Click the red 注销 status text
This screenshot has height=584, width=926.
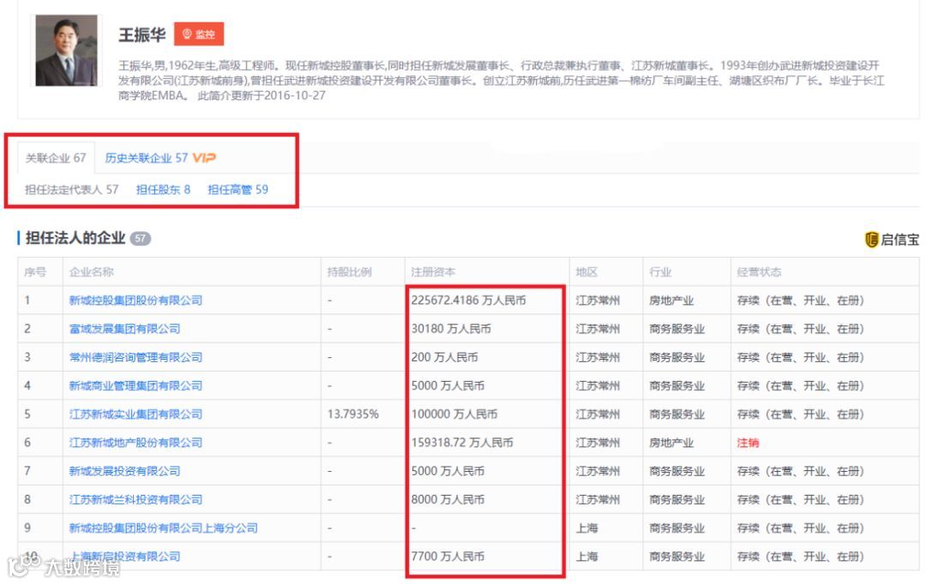(x=748, y=443)
